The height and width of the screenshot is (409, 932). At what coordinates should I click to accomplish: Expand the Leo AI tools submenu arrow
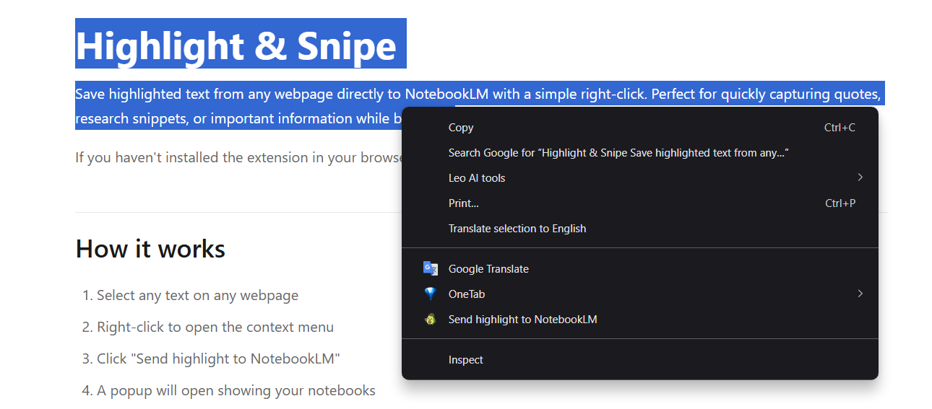pos(860,177)
